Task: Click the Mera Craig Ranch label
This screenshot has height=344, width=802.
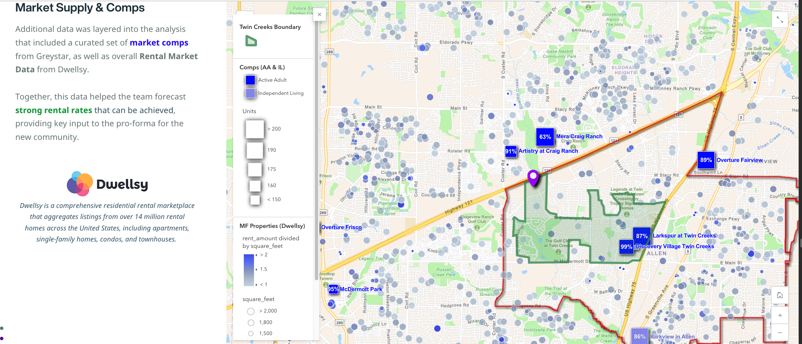Action: [579, 136]
